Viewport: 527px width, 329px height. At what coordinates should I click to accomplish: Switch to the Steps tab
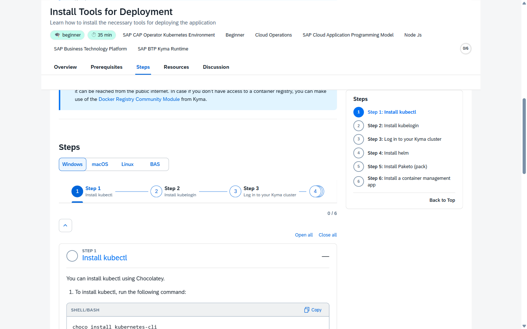[143, 67]
